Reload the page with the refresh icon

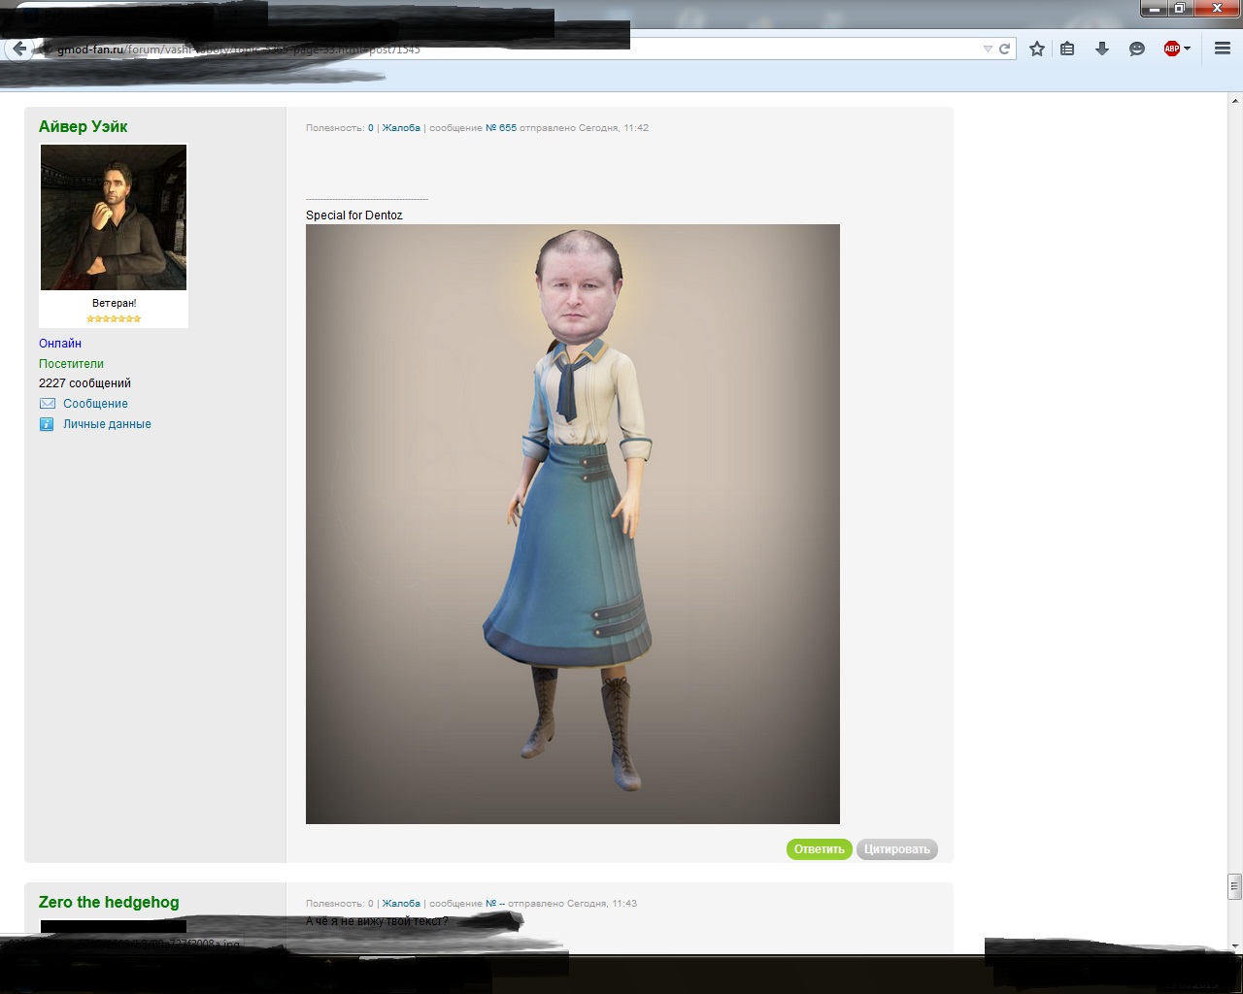point(1005,49)
